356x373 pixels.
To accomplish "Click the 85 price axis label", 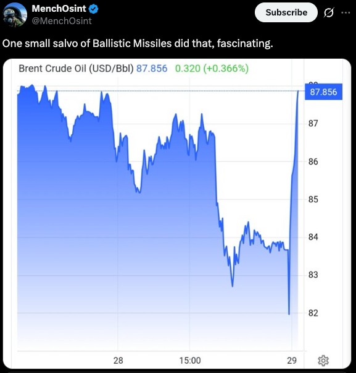I will tap(313, 199).
